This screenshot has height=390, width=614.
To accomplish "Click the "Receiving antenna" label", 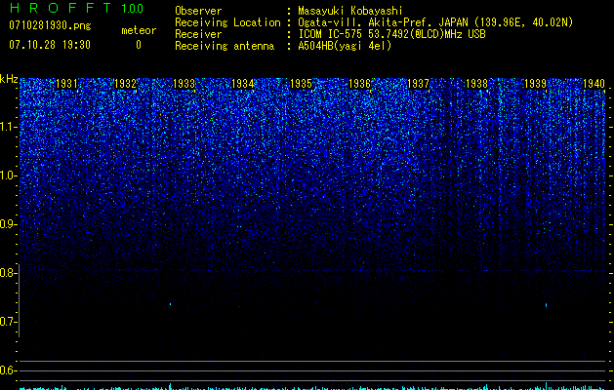I will click(x=225, y=46).
